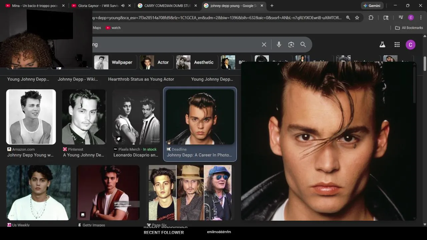Click the Johnny Depp - Wiki caption
This screenshot has height=240, width=427.
(x=78, y=79)
